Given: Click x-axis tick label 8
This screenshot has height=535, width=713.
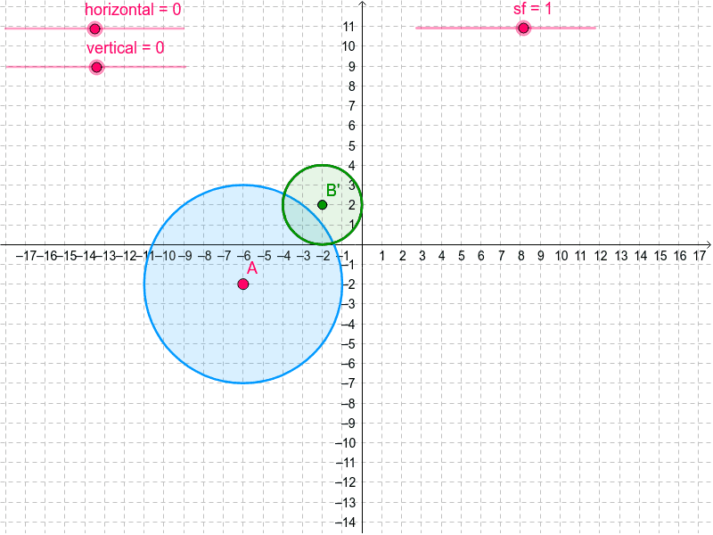Looking at the screenshot, I should click(x=520, y=256).
